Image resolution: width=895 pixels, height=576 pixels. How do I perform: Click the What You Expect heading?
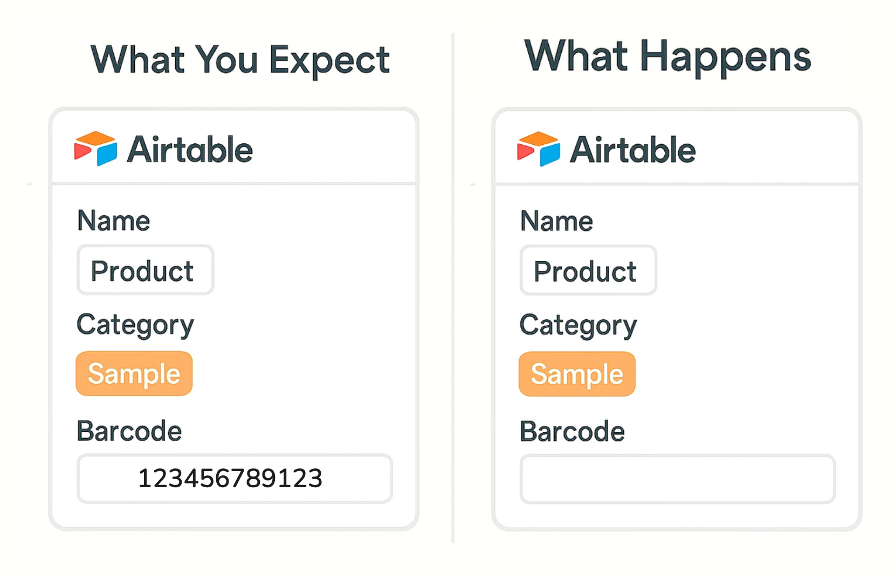240,60
